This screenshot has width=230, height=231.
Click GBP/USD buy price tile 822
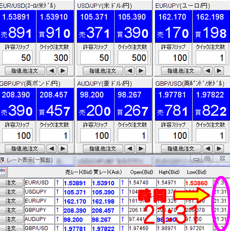click(211, 104)
